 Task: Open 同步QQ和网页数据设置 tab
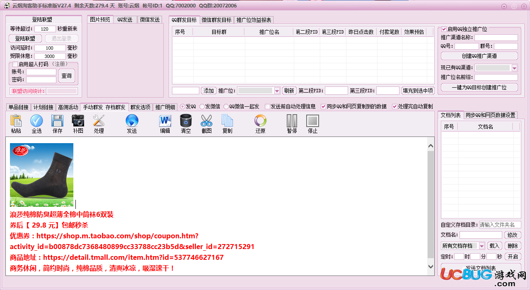[490, 115]
